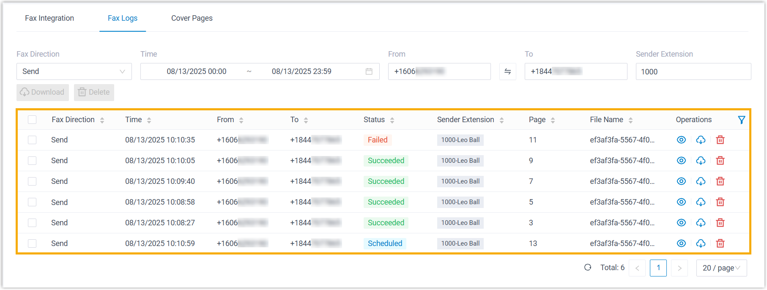Download the 10:10:05 fax file
The height and width of the screenshot is (290, 767).
[x=701, y=161]
